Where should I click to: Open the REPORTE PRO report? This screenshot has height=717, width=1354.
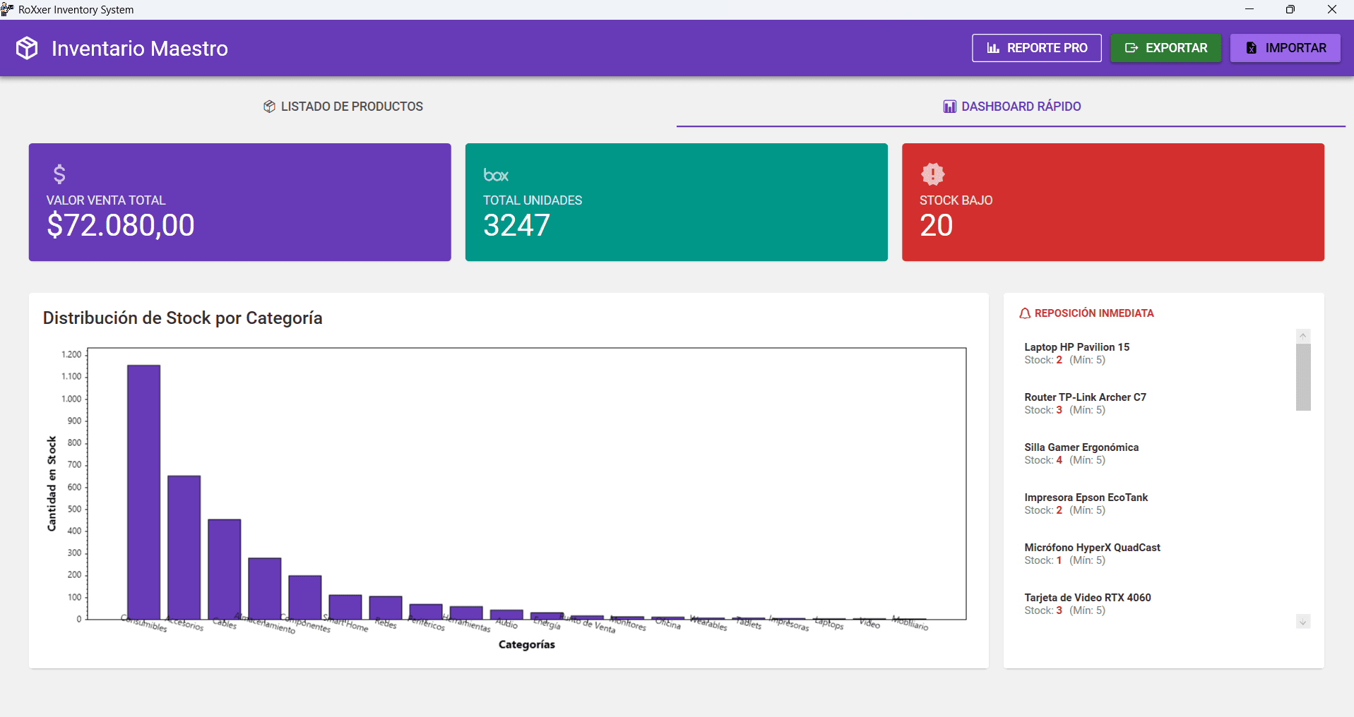(1036, 48)
